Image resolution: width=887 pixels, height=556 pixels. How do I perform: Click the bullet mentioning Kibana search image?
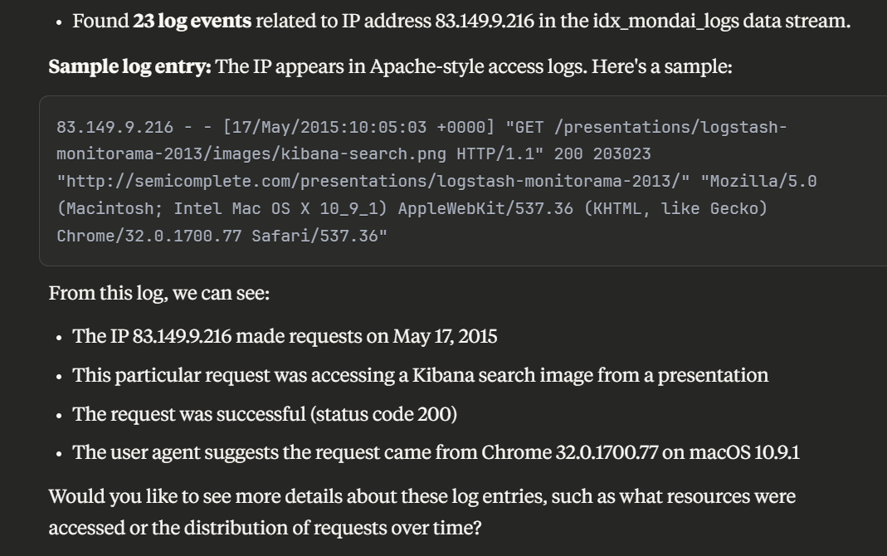tap(421, 376)
